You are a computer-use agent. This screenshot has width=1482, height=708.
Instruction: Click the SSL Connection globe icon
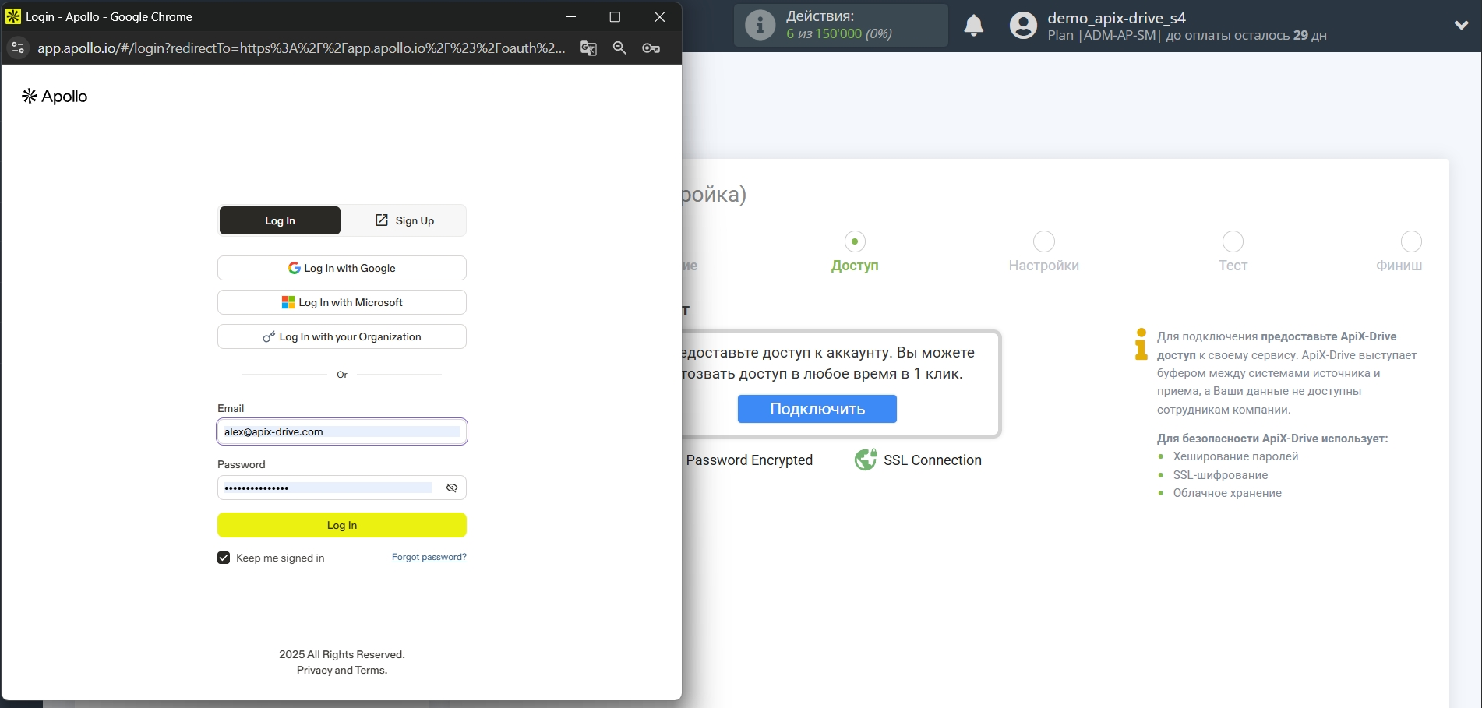(x=865, y=460)
